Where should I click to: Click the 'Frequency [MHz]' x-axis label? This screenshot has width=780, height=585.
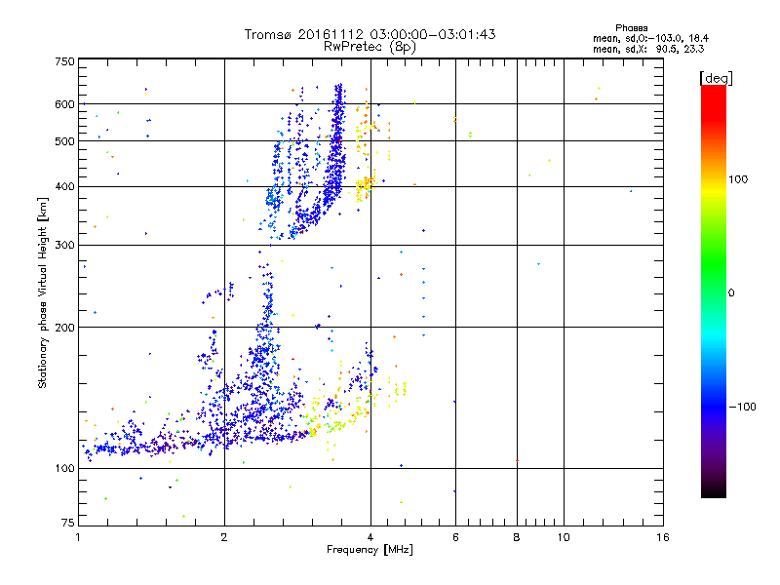(x=370, y=550)
